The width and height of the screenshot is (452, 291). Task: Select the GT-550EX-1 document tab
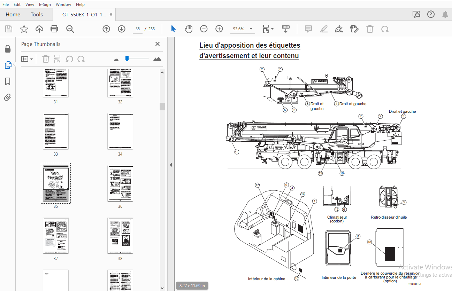click(84, 15)
